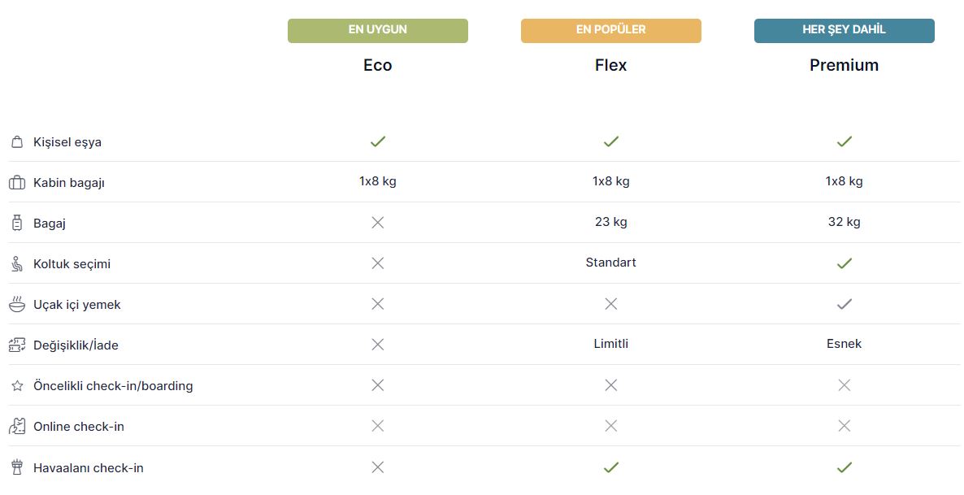
Task: Select the EN POPÜLER orange badge
Action: (x=610, y=31)
